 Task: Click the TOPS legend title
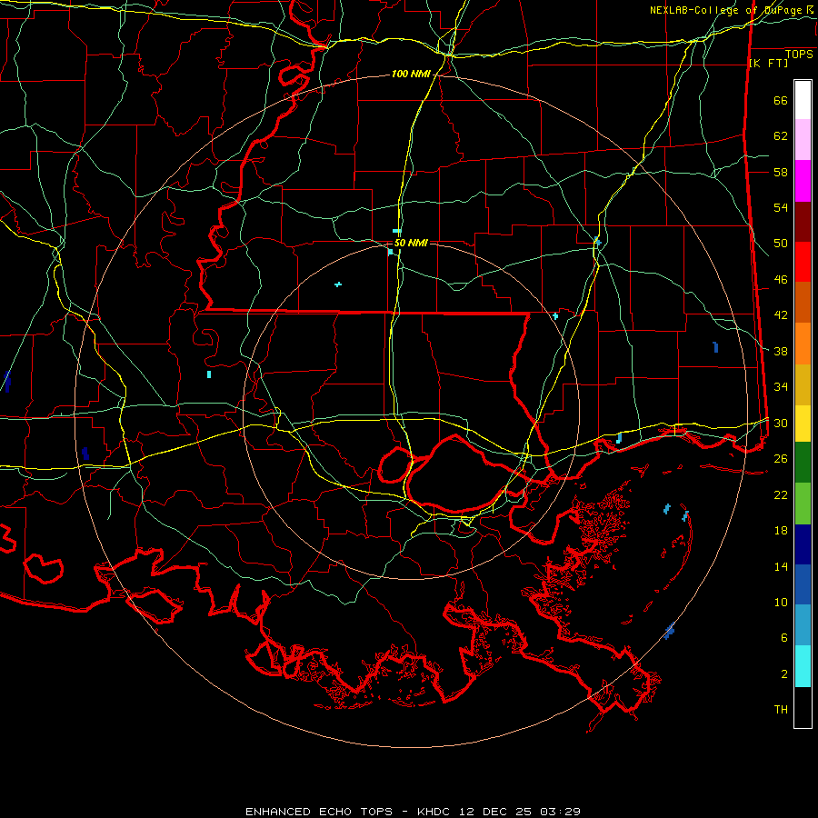(799, 55)
